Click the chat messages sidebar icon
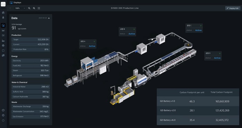The width and height of the screenshot is (242, 128). (3, 56)
